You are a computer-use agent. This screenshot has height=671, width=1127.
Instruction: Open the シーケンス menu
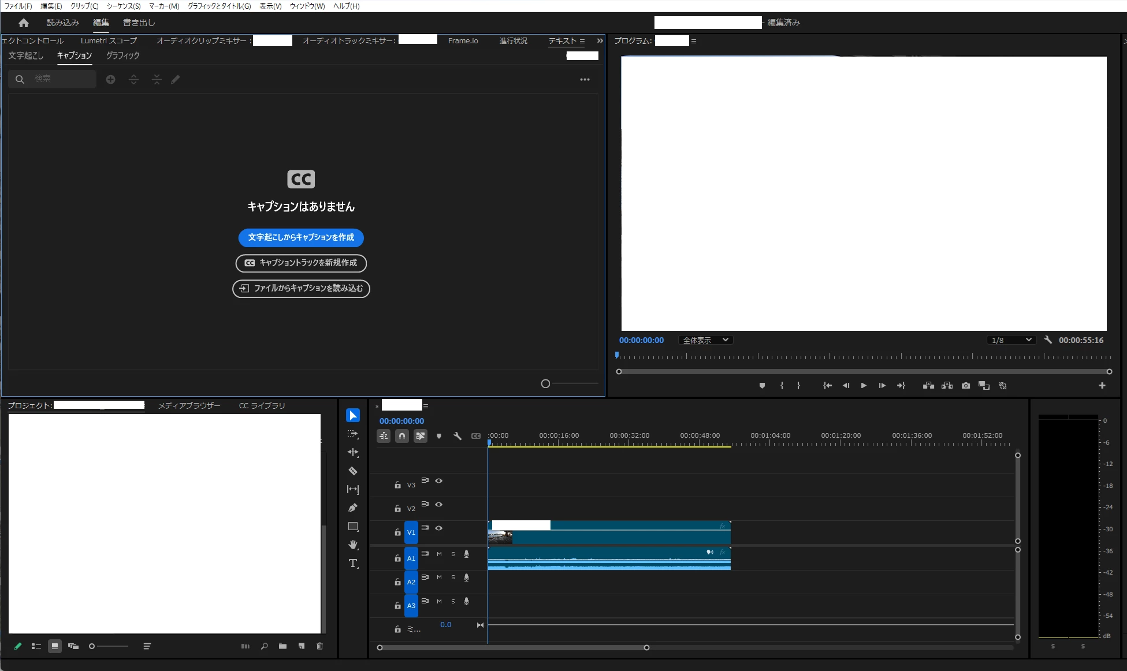point(124,6)
